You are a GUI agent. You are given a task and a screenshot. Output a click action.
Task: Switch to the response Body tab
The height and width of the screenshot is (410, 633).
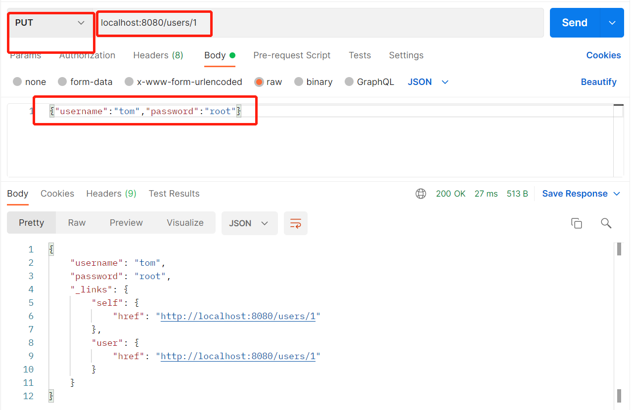pos(17,194)
